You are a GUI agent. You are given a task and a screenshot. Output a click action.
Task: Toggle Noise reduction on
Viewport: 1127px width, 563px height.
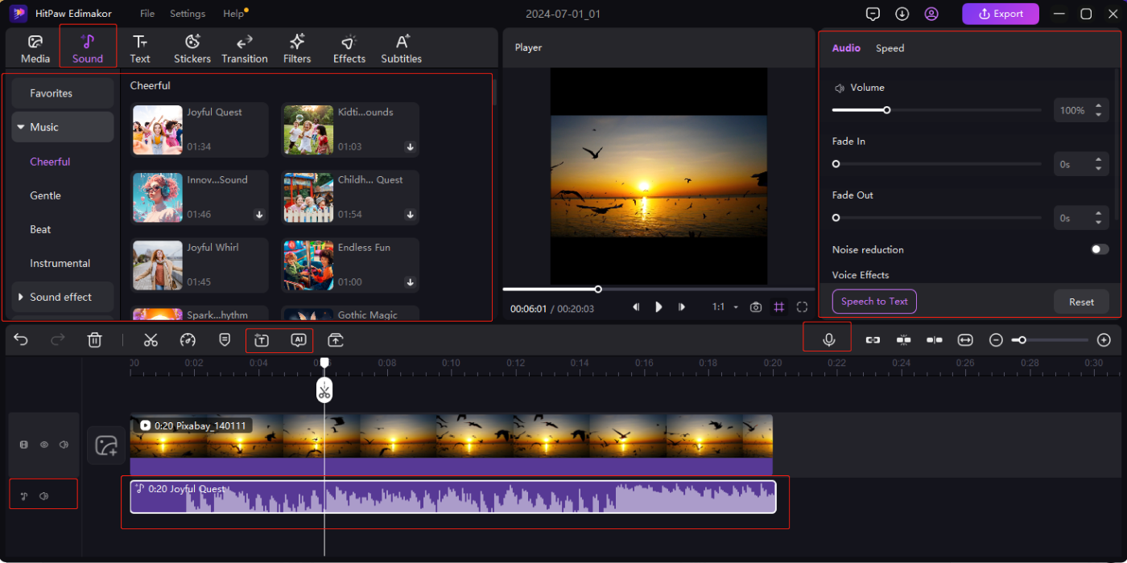(1100, 249)
